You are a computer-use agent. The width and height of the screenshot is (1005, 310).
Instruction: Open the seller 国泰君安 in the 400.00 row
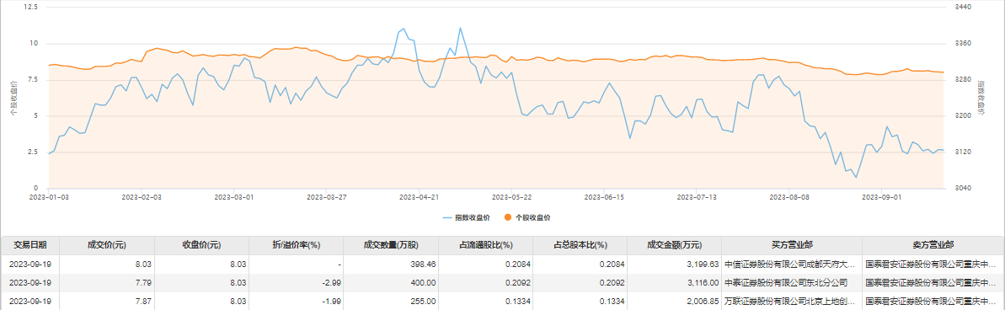pyautogui.click(x=930, y=282)
